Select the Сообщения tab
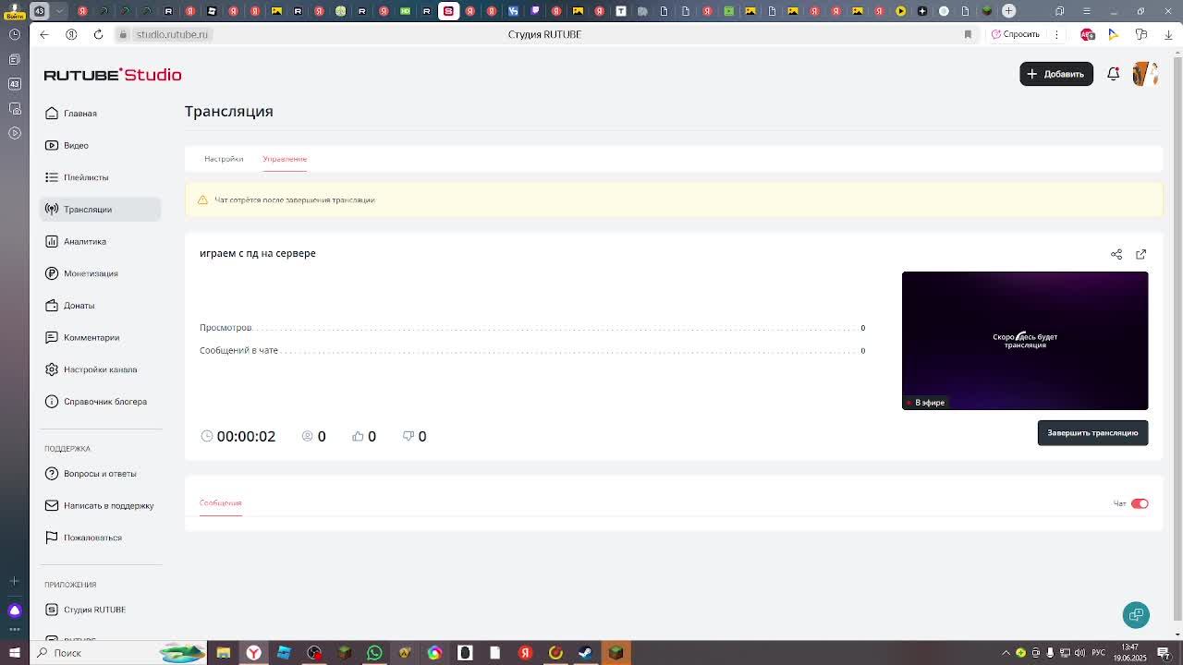1183x665 pixels. pyautogui.click(x=220, y=503)
